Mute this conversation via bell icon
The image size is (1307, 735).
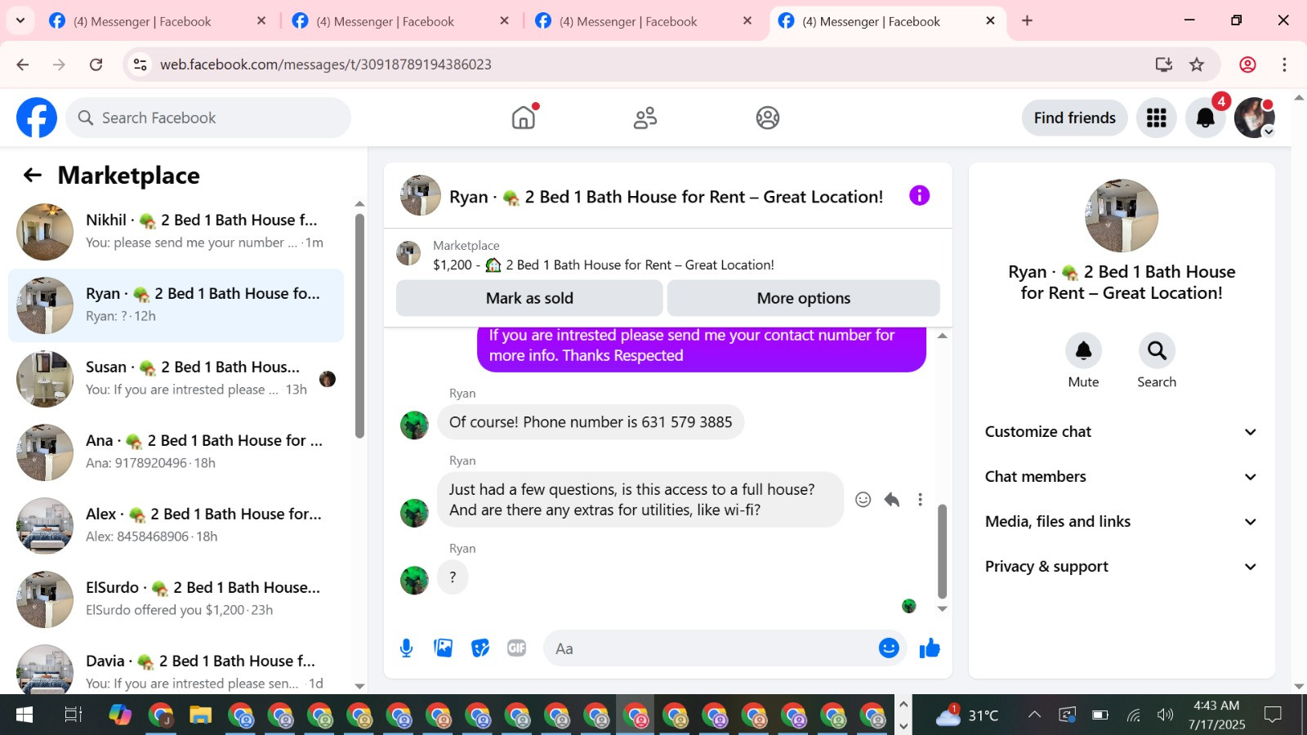click(x=1083, y=351)
